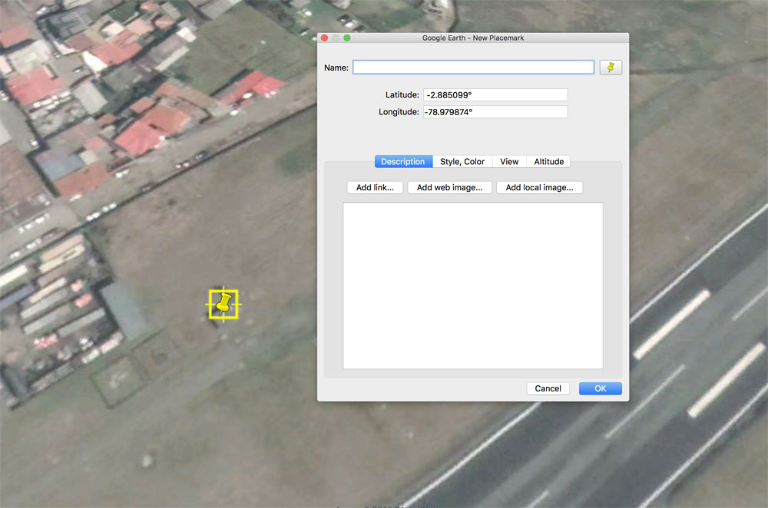The image size is (768, 508).
Task: Edit the Latitude field value
Action: coord(495,95)
